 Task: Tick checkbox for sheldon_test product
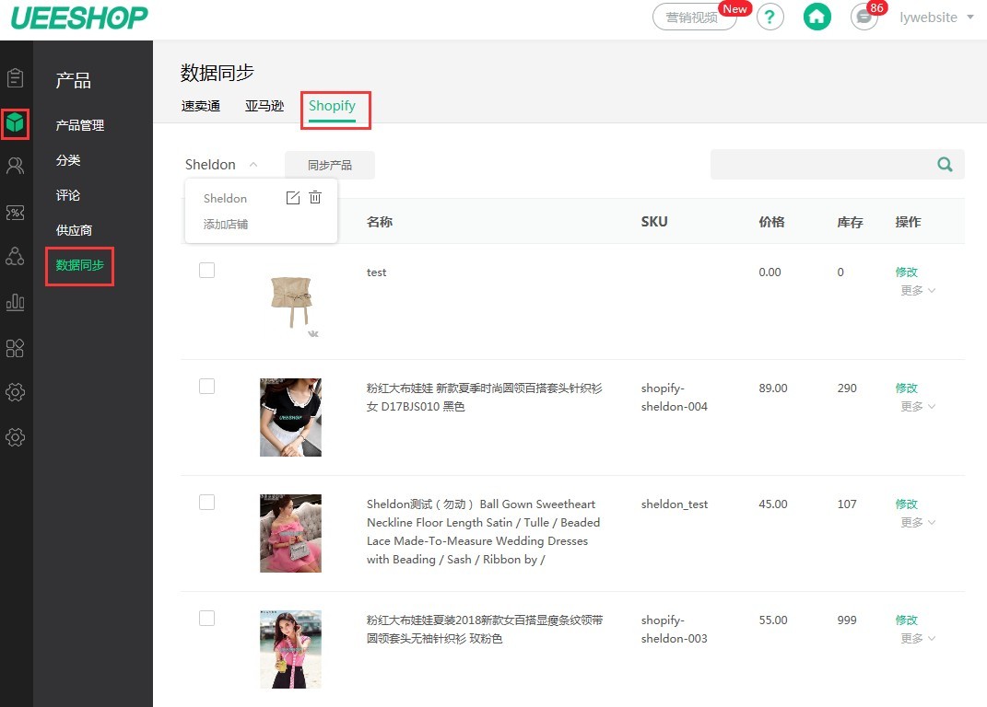coord(207,502)
